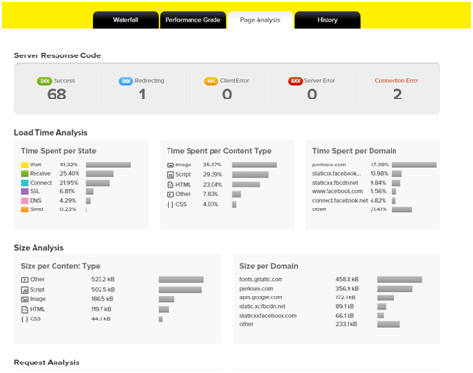The height and width of the screenshot is (373, 473).
Task: Click the other 21.41% domain row
Action: (362, 209)
